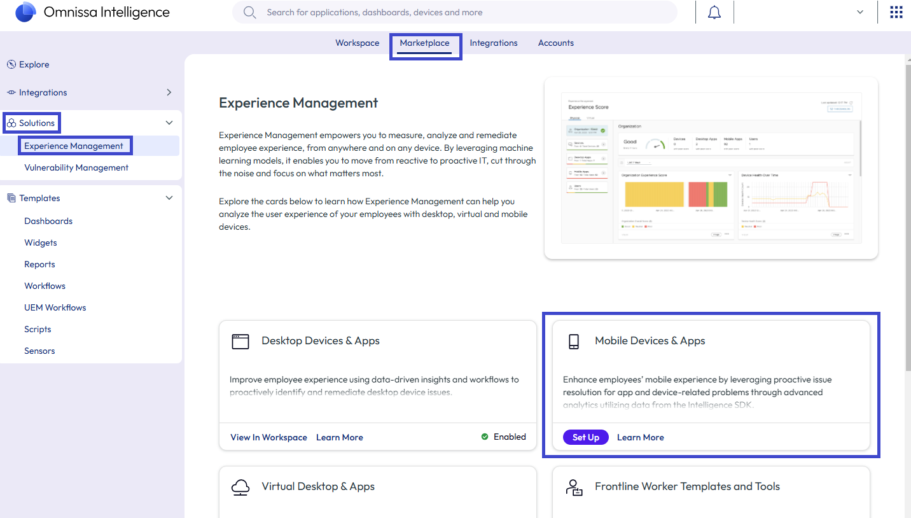Switch to the Workspace tab
The height and width of the screenshot is (518, 911).
(358, 43)
